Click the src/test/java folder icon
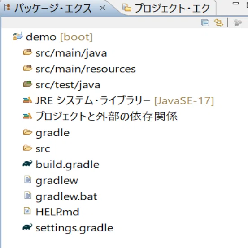Viewport: 248px width, 248px height. tap(28, 84)
